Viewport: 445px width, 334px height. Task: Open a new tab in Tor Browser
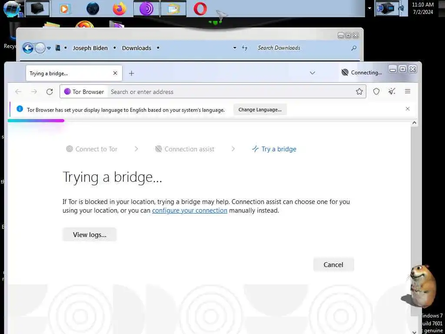[x=131, y=73]
